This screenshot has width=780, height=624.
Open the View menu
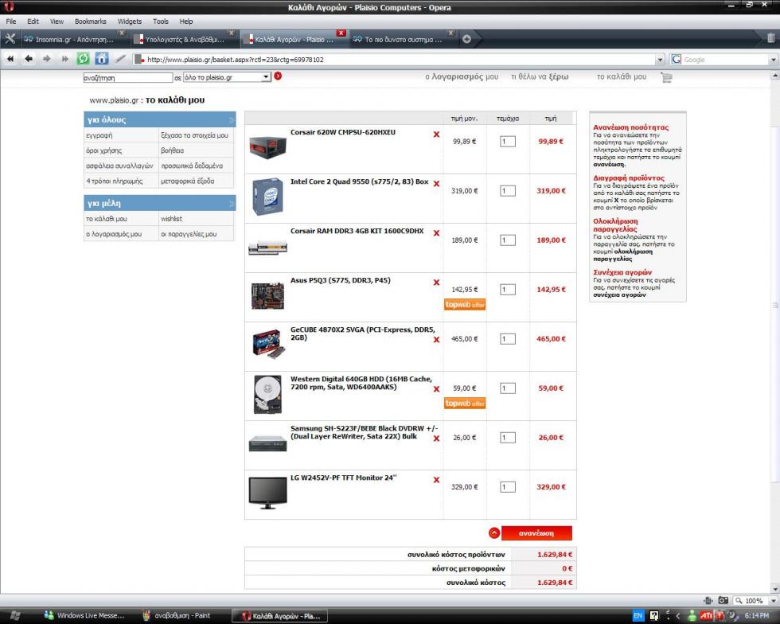tap(57, 21)
